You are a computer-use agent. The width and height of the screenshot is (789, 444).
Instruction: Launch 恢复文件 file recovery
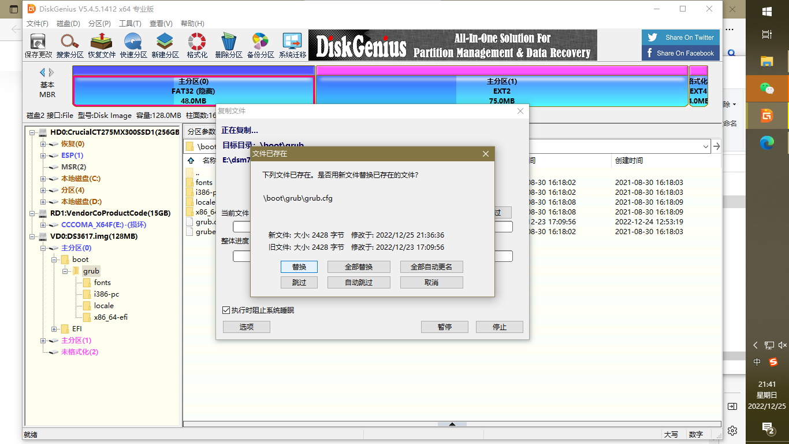101,43
